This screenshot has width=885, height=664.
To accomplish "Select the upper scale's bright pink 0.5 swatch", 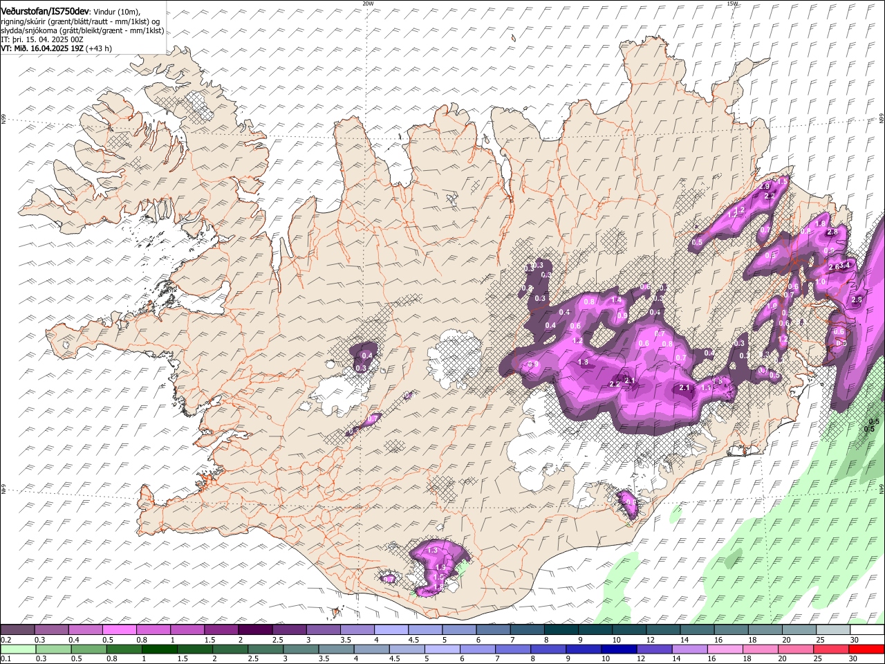I will click(119, 630).
